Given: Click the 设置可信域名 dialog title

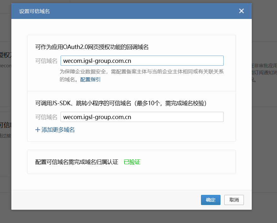Looking at the screenshot, I should click(34, 11).
